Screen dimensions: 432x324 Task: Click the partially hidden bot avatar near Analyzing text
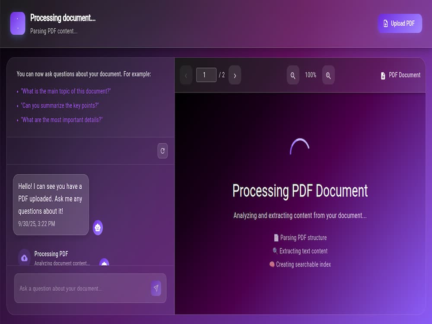104,262
